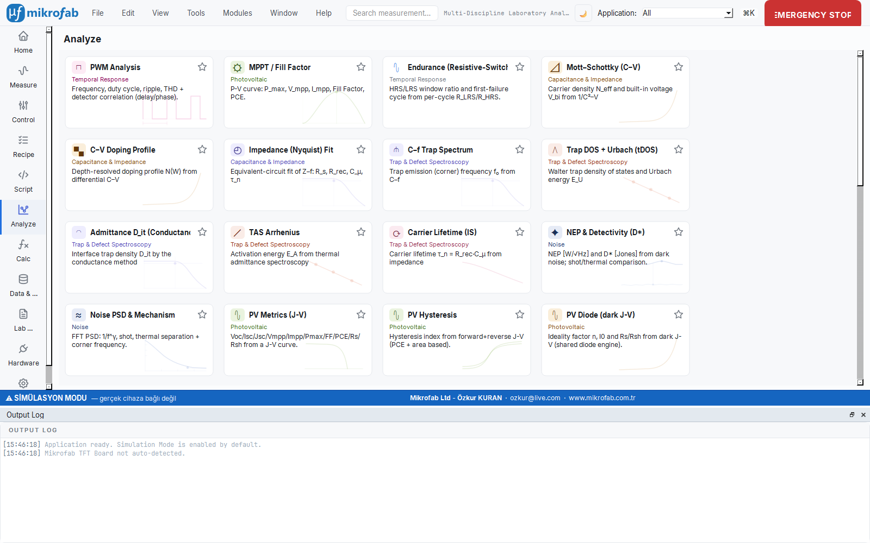Open the PV Diode (dark J-V) card
This screenshot has width=870, height=543.
616,340
